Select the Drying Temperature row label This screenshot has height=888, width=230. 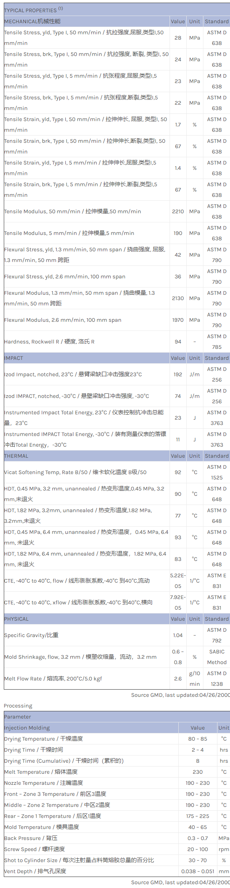[x=43, y=739]
